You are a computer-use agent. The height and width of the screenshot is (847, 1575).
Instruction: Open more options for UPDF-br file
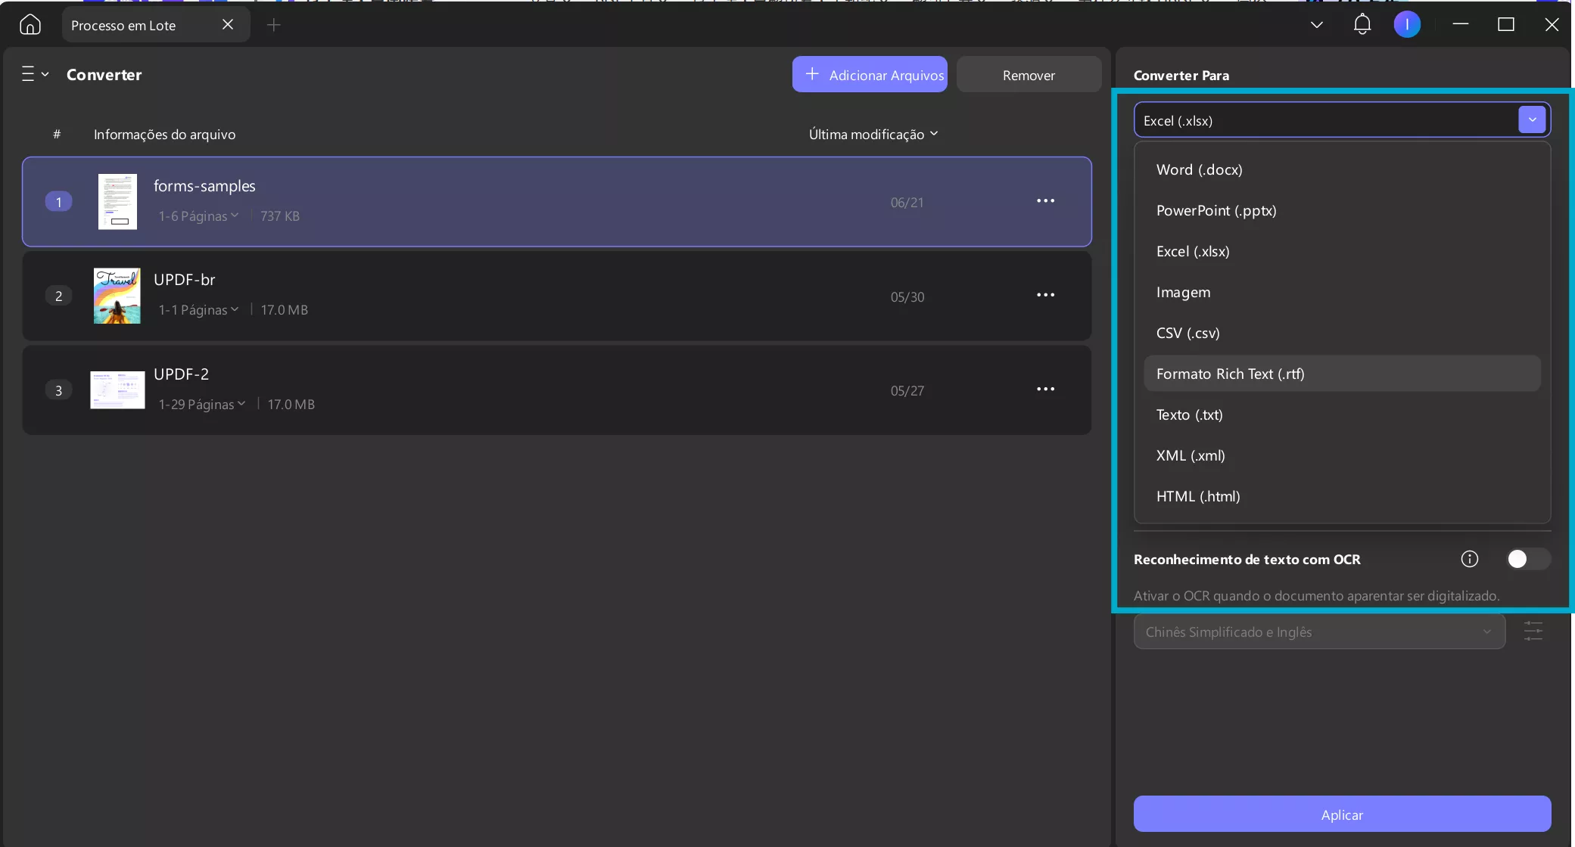pyautogui.click(x=1045, y=295)
